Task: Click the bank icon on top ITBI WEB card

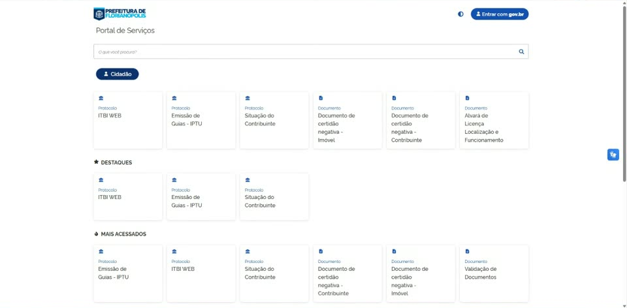Action: pyautogui.click(x=101, y=98)
